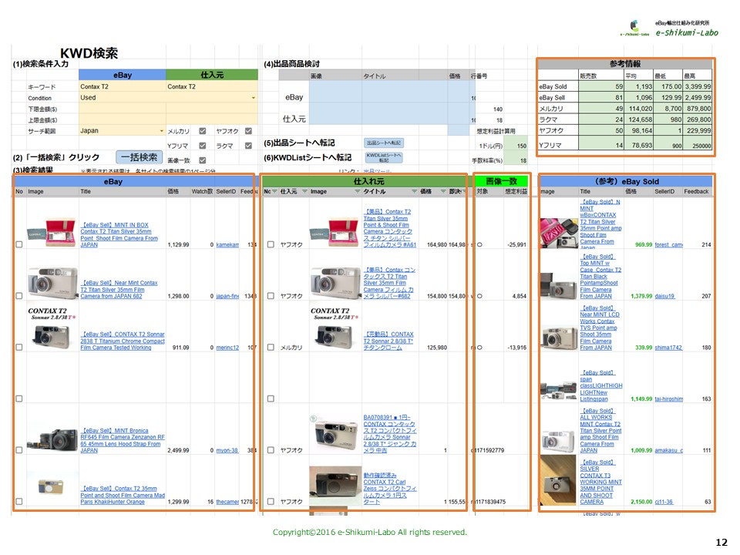Toggle the Yフリマ checkbox
This screenshot has height=555, width=740.
pos(203,146)
